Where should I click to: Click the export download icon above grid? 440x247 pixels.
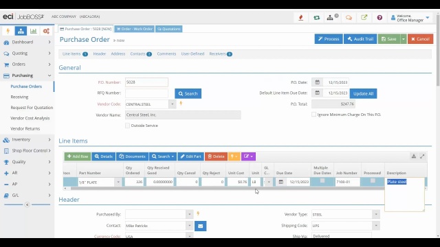(x=414, y=156)
